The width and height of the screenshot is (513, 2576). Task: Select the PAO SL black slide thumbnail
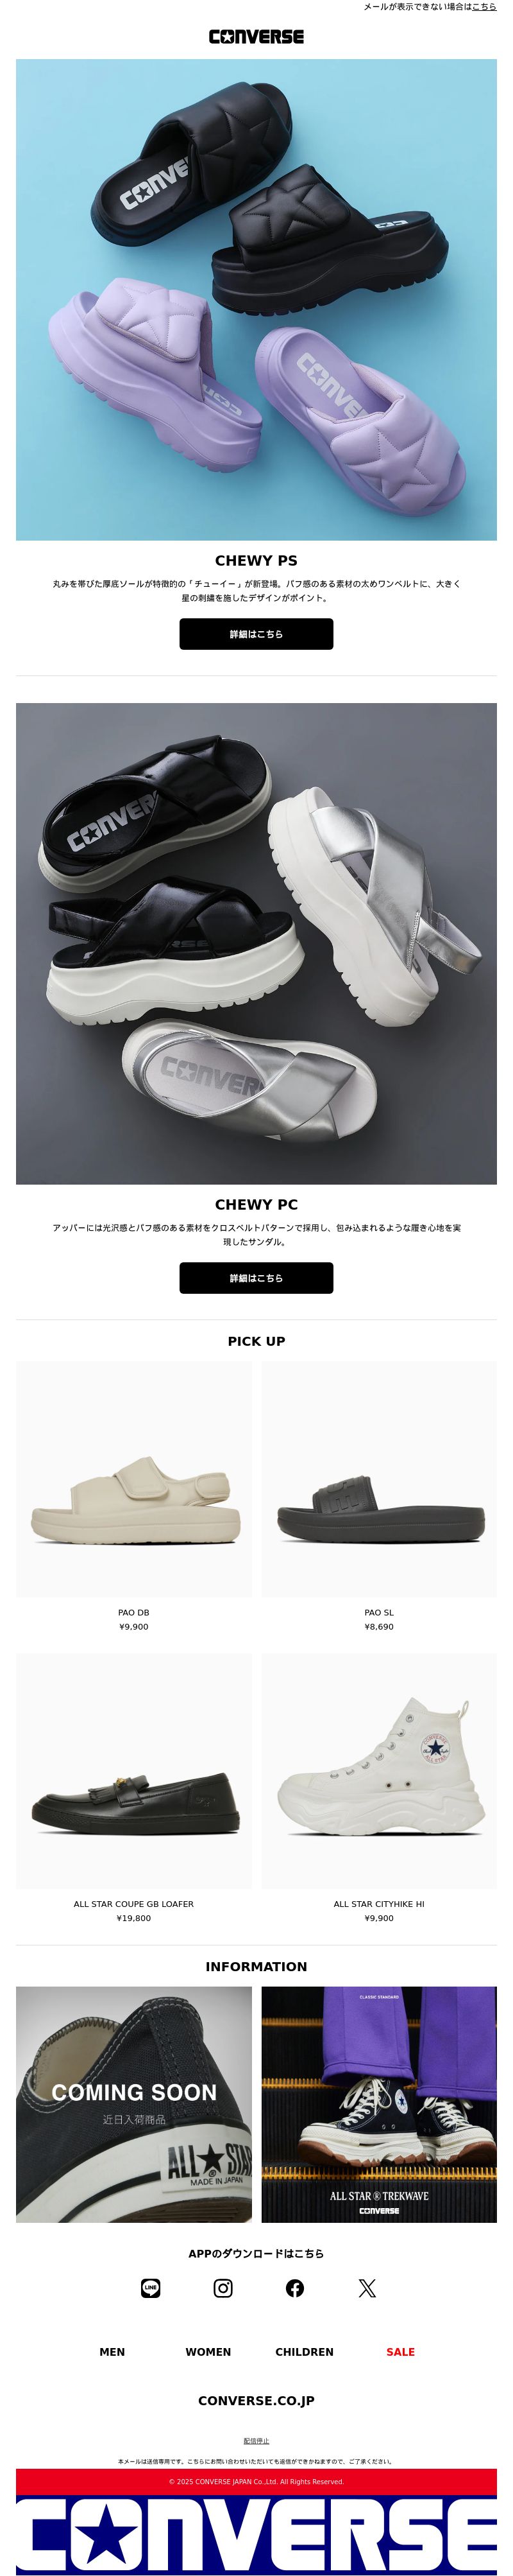[379, 1479]
